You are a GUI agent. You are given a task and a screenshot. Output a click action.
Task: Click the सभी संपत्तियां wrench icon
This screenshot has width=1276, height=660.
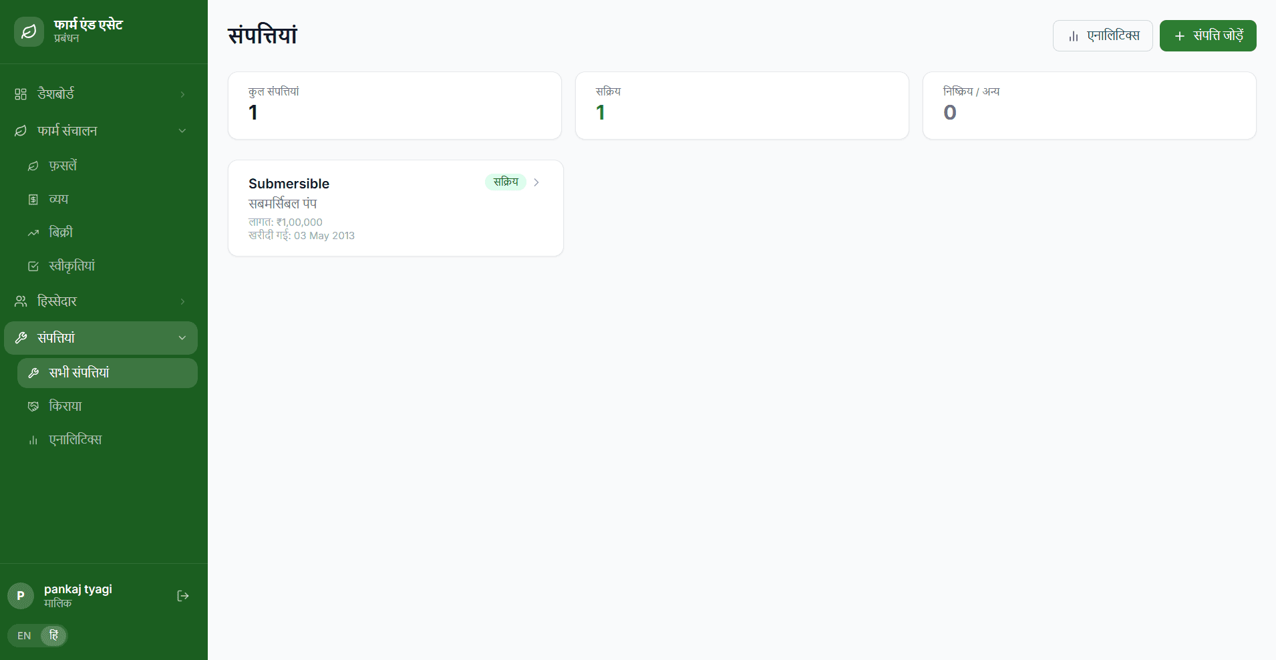click(33, 373)
